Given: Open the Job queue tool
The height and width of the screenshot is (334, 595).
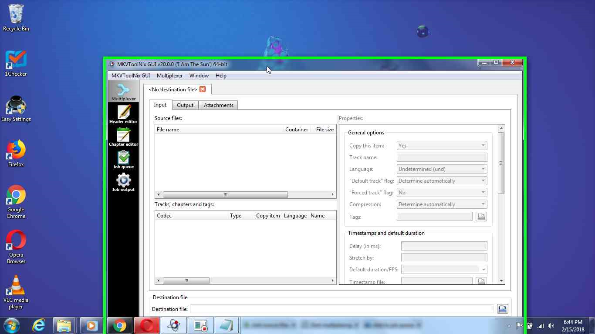Looking at the screenshot, I should tap(123, 160).
